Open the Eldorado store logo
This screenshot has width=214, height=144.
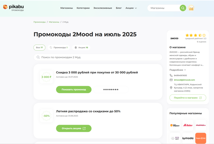[x=201, y=125]
